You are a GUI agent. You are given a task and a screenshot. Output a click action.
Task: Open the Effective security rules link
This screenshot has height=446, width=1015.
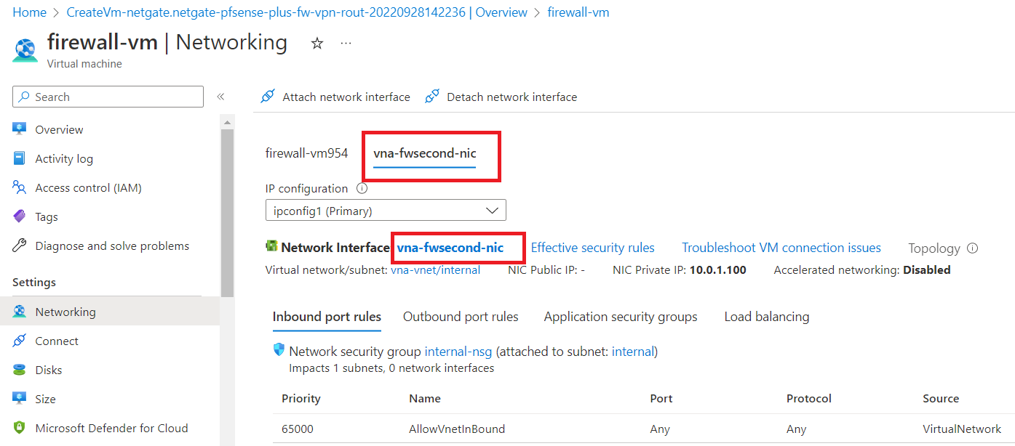(x=592, y=248)
